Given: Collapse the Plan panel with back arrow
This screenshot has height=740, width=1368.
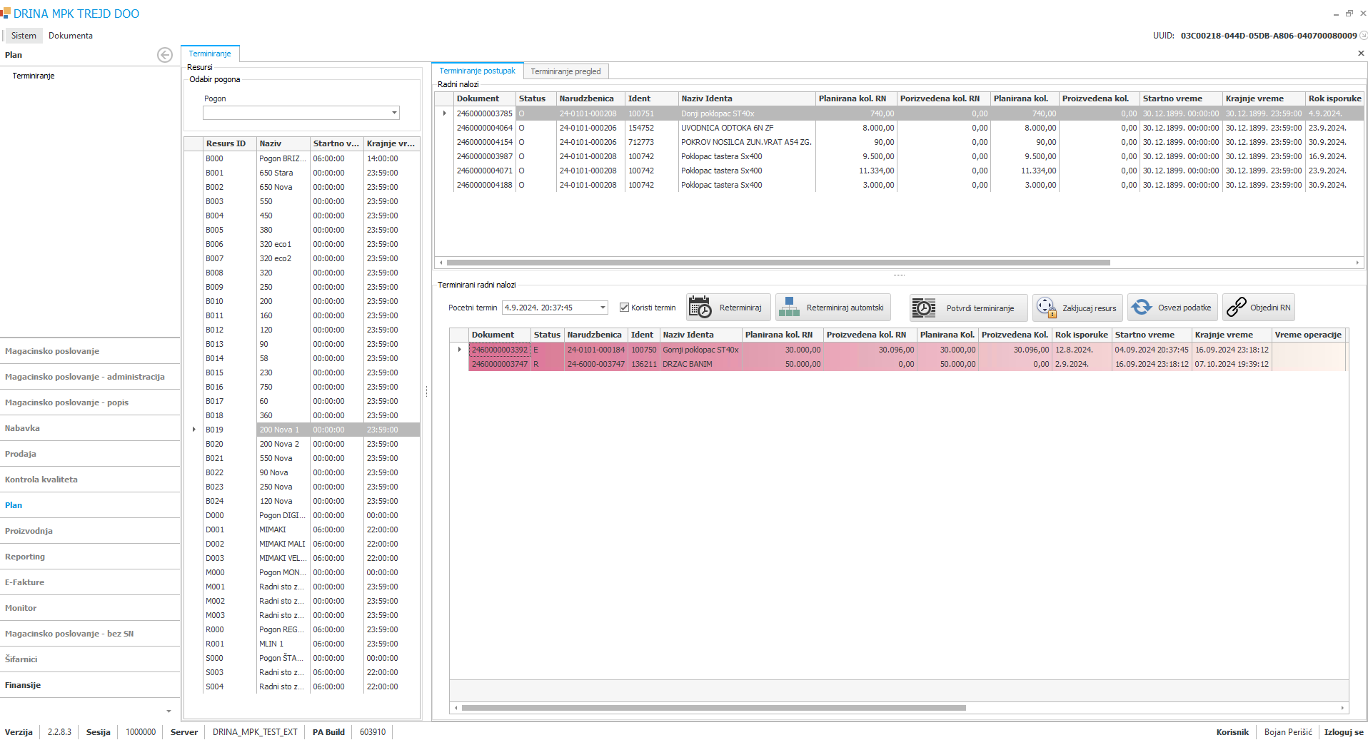Looking at the screenshot, I should (165, 55).
